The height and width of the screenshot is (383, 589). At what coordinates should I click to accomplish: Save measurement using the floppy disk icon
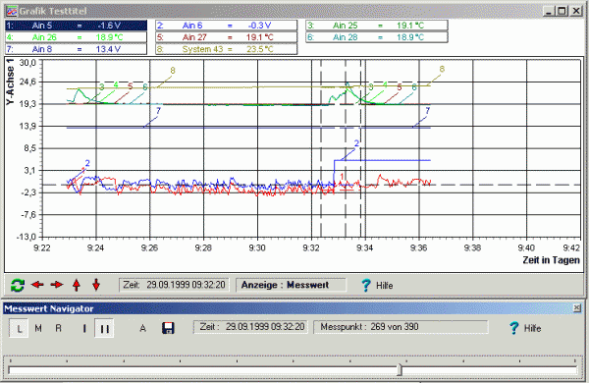168,328
